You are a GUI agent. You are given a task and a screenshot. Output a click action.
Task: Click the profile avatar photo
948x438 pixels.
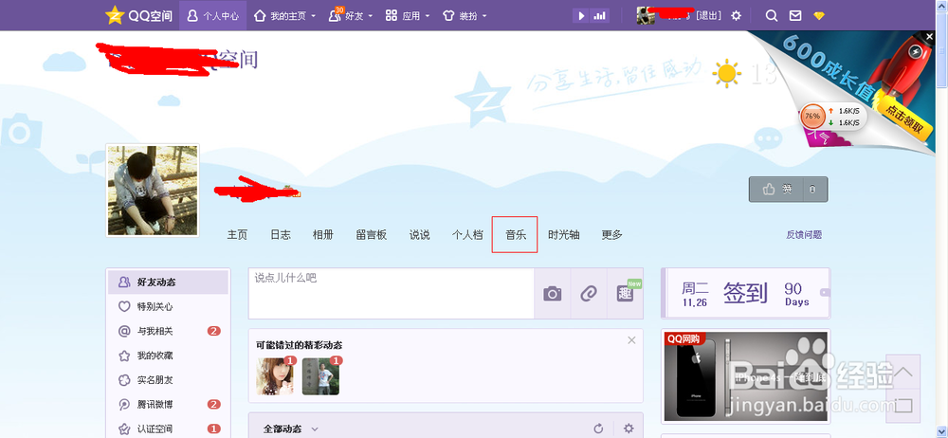[153, 190]
